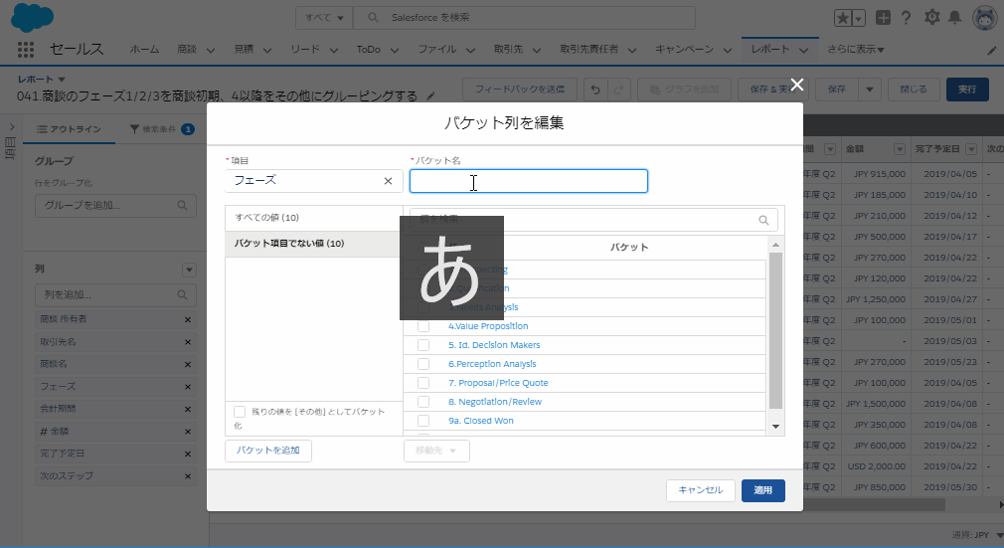This screenshot has height=548, width=1004.
Task: Remove the 取引先名 column
Action: pyautogui.click(x=188, y=342)
